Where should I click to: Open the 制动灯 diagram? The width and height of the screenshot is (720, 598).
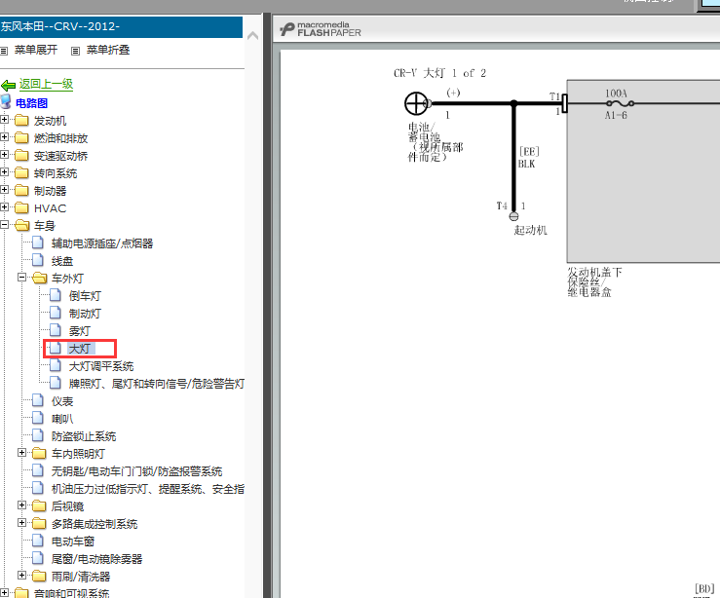(x=85, y=314)
